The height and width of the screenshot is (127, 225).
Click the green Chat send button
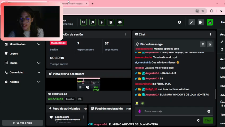pyautogui.click(x=208, y=120)
